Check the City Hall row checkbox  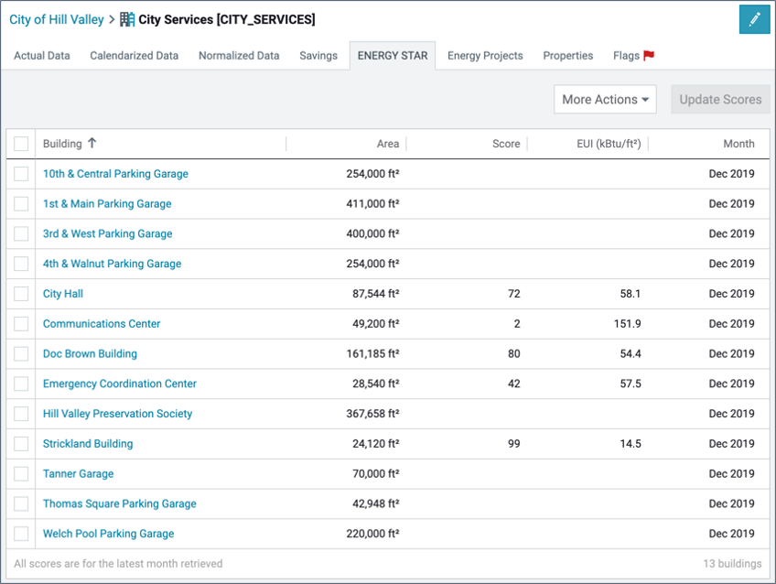coord(21,294)
